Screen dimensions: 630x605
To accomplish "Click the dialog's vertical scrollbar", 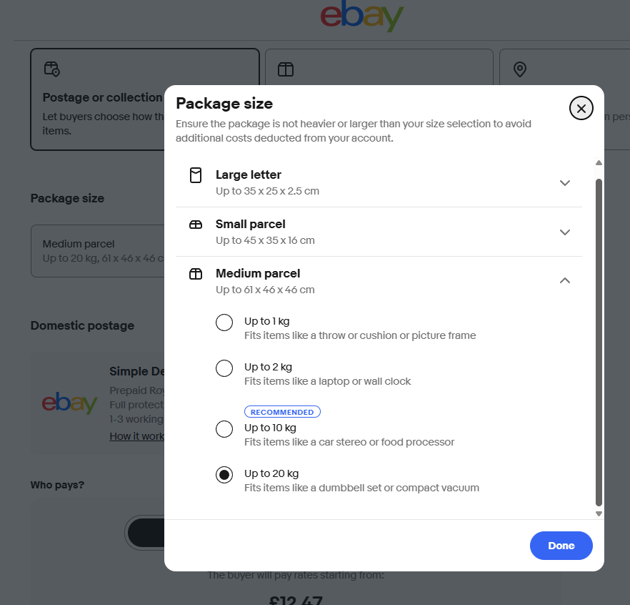I will coord(599,342).
